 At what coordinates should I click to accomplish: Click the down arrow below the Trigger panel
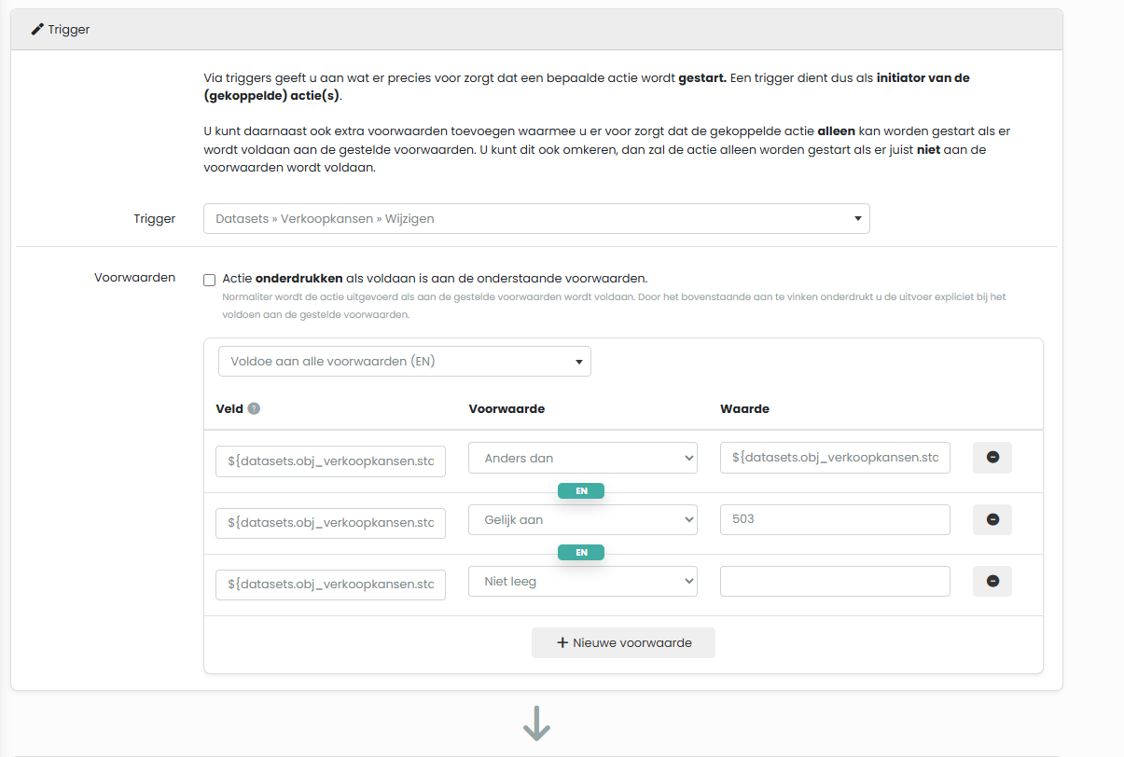[536, 723]
